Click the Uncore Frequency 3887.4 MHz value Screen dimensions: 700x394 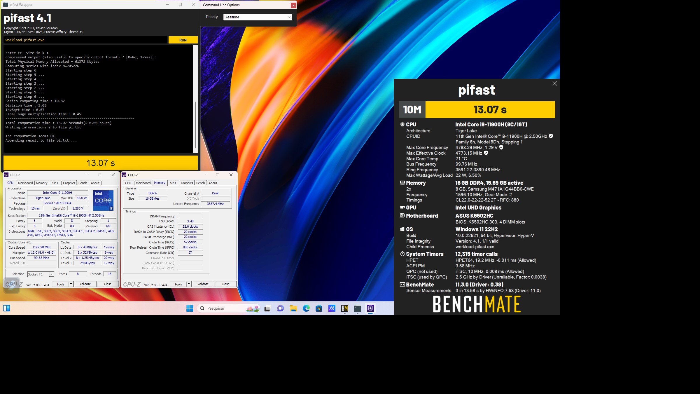(215, 204)
